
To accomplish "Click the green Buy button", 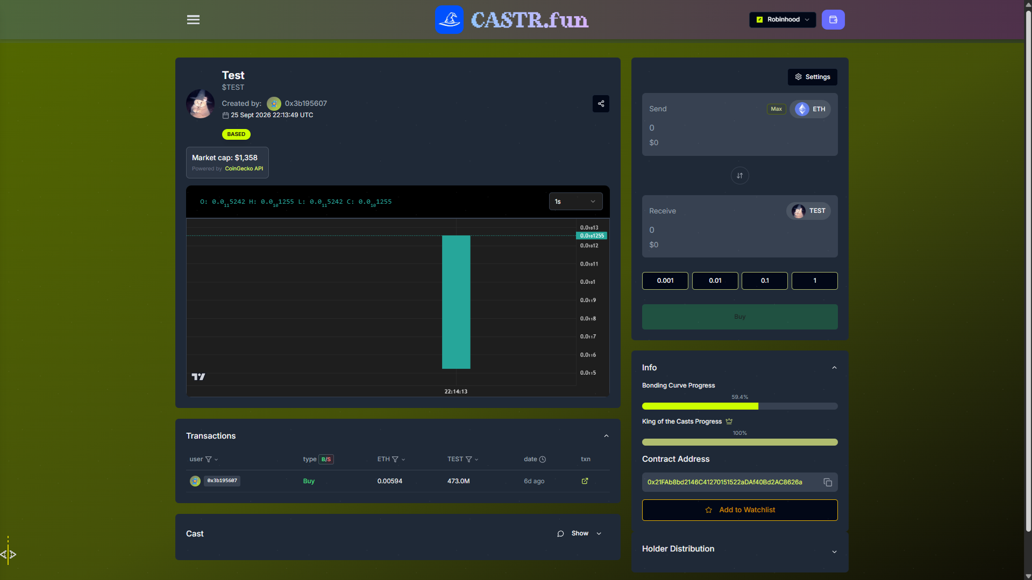I will 740,317.
